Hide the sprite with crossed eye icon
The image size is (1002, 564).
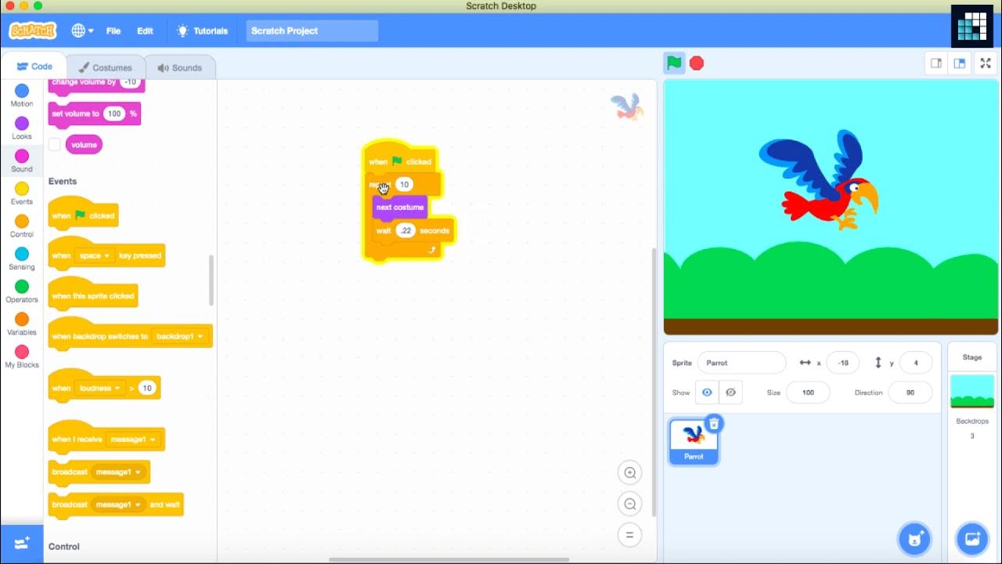[x=731, y=392]
